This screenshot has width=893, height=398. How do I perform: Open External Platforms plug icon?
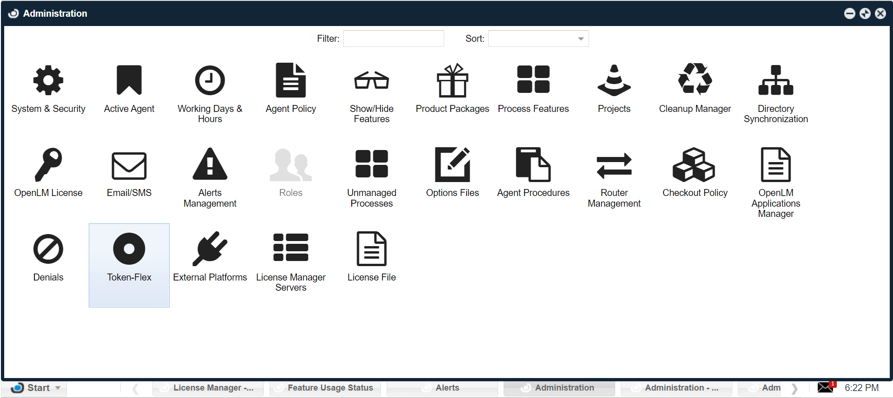click(x=210, y=249)
